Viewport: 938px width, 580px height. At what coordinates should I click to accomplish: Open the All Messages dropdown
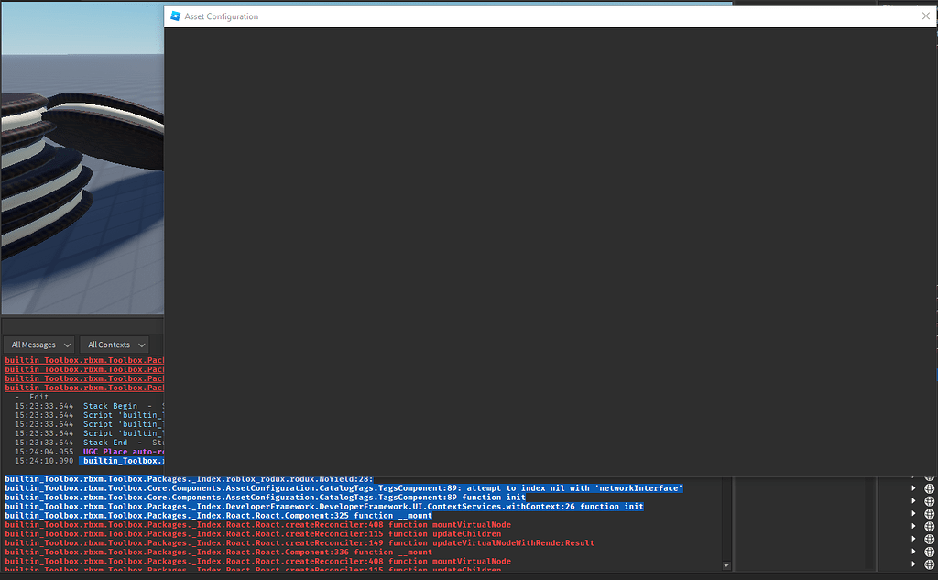[x=38, y=344]
